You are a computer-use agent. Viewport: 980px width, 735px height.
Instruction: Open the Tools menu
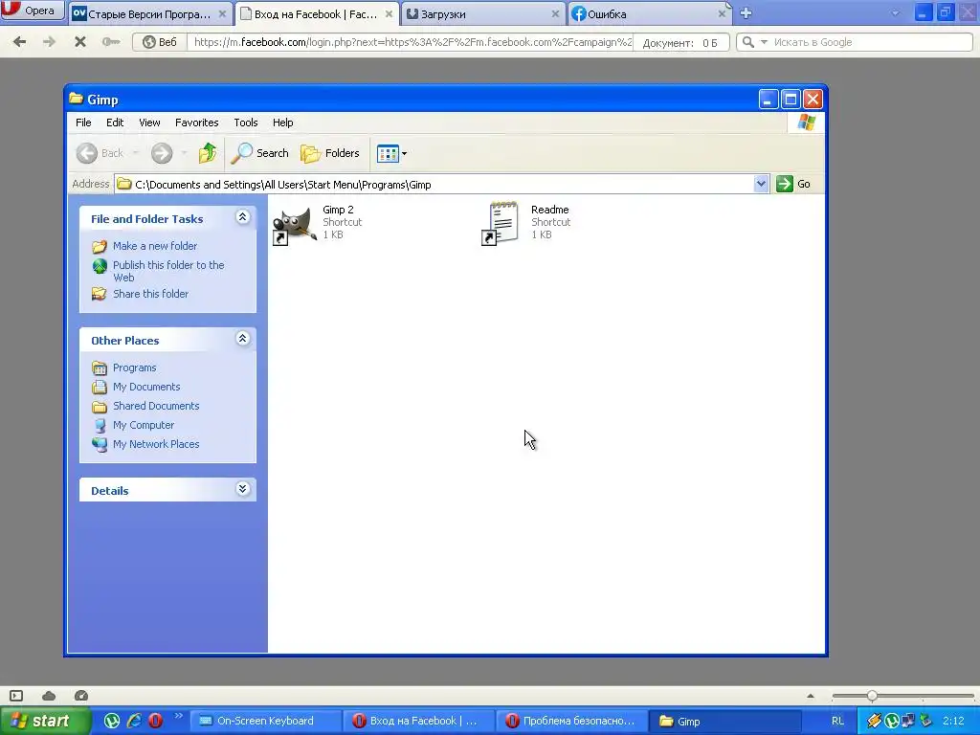point(246,122)
